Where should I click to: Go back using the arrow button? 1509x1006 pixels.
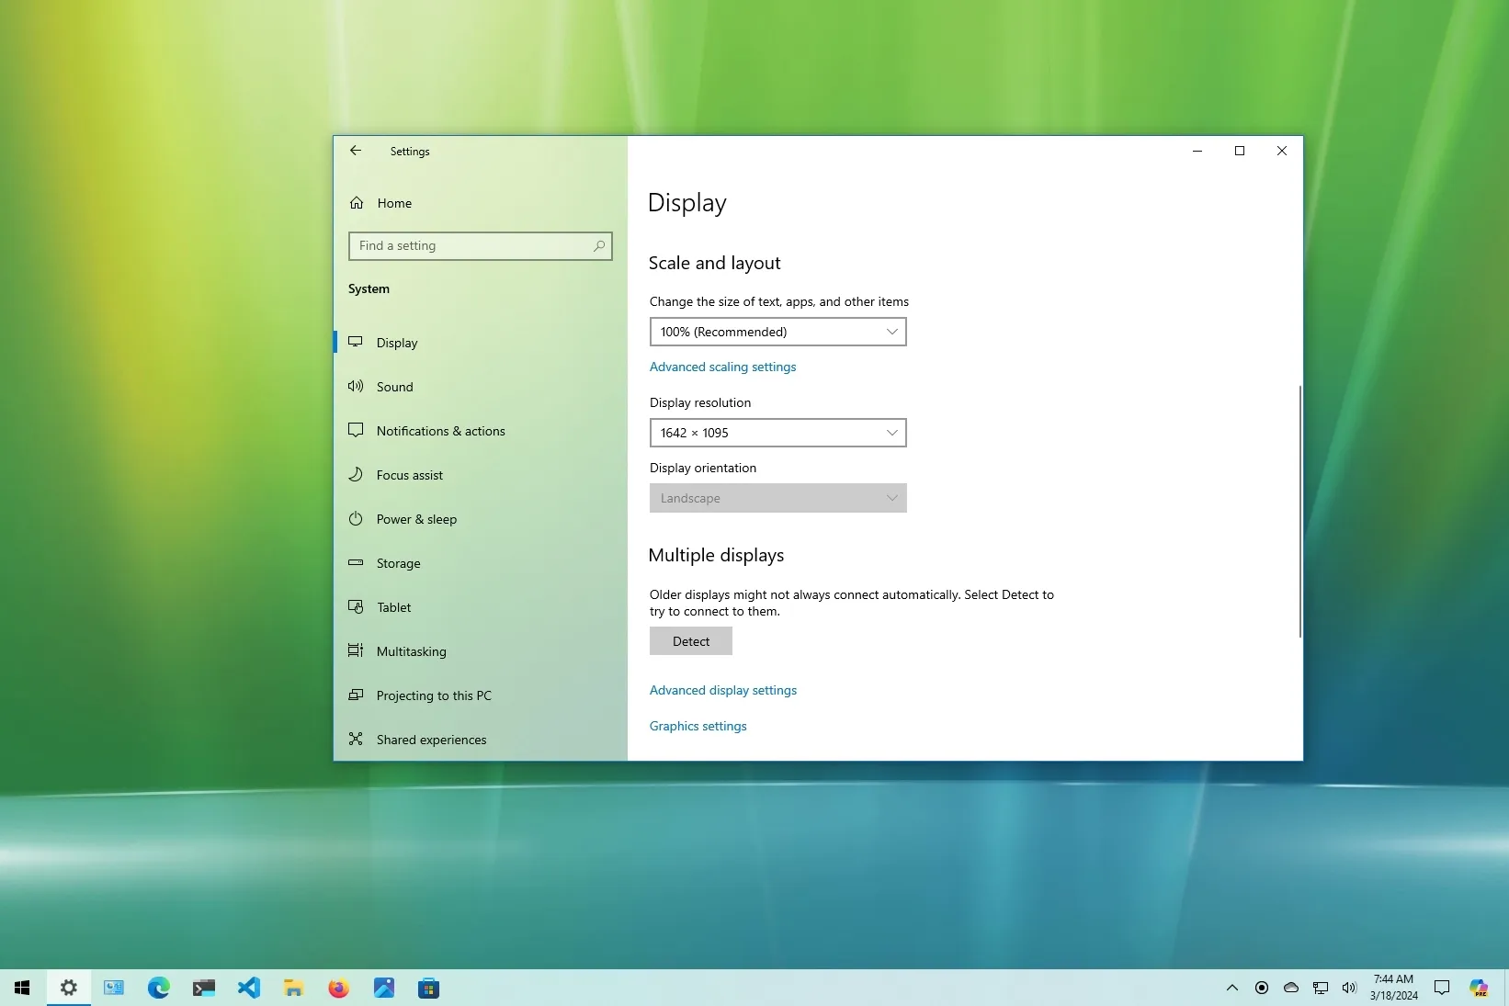click(356, 151)
